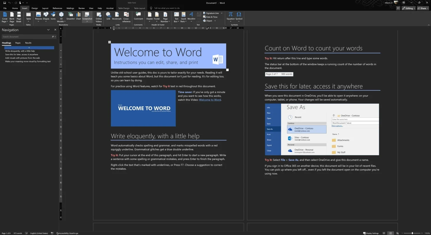
Task: Switch to Pages tab in Navigation pane
Action: coord(18,43)
